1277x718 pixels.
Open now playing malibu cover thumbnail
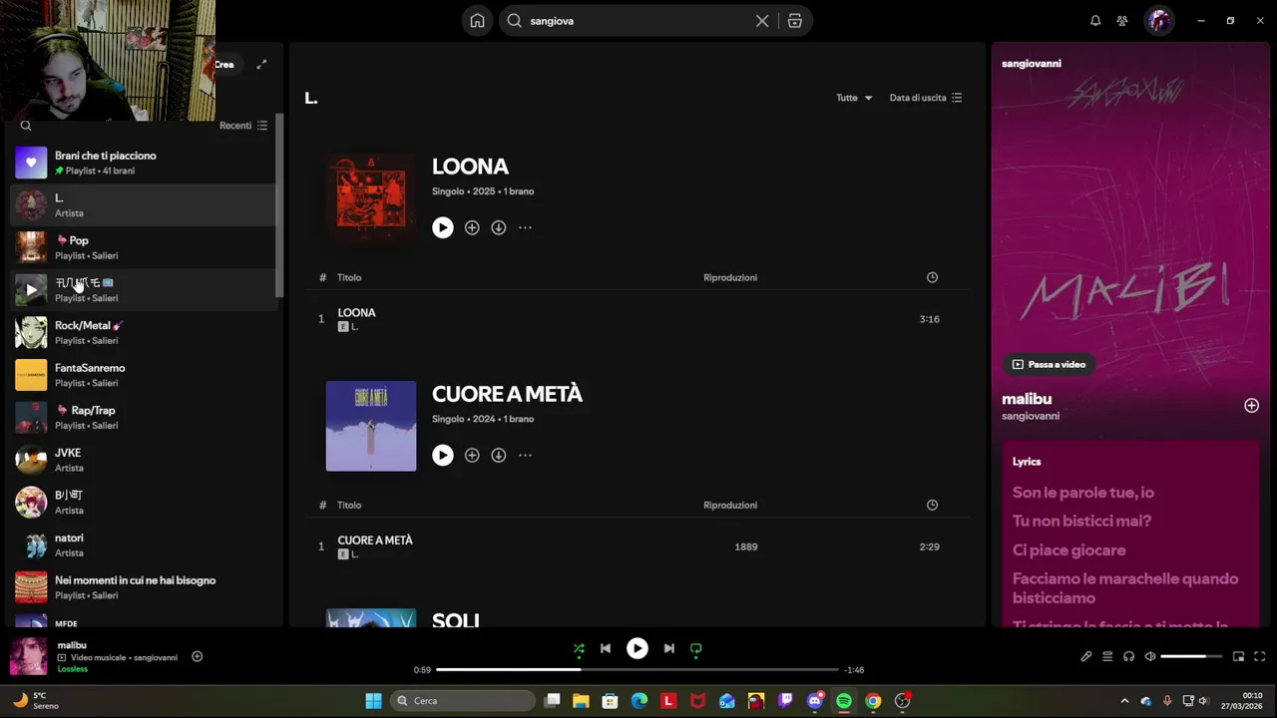click(29, 656)
